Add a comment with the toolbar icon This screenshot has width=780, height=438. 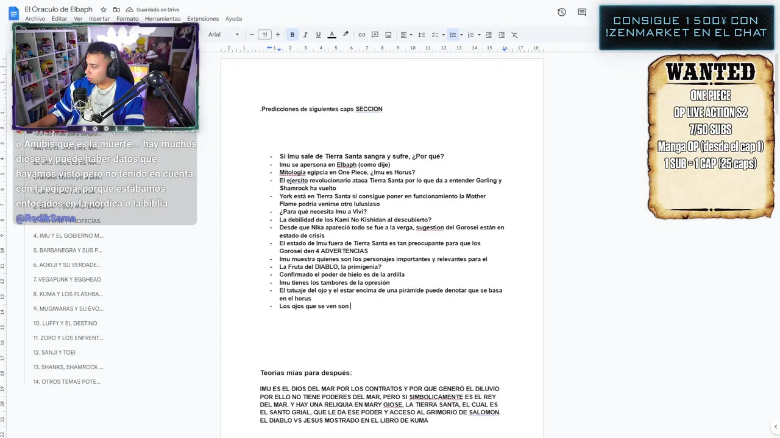(x=375, y=35)
